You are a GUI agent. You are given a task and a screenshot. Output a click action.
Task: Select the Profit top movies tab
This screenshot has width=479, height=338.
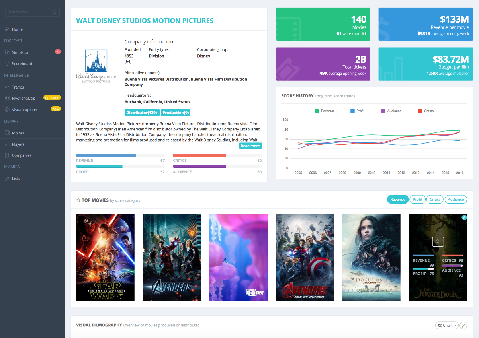click(418, 200)
